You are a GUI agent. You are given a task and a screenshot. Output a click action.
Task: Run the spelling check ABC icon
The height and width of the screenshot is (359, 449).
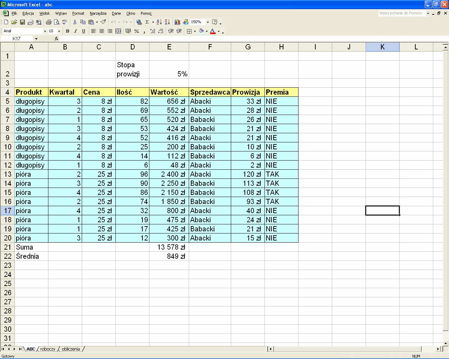(x=65, y=22)
